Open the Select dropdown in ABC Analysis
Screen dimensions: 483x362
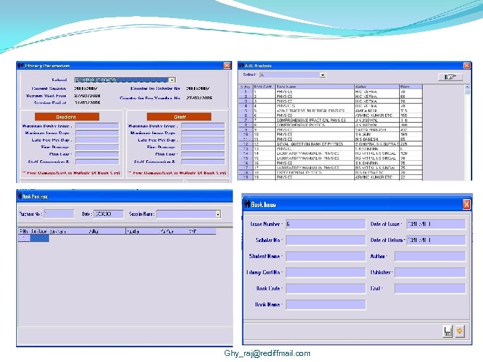pos(323,75)
